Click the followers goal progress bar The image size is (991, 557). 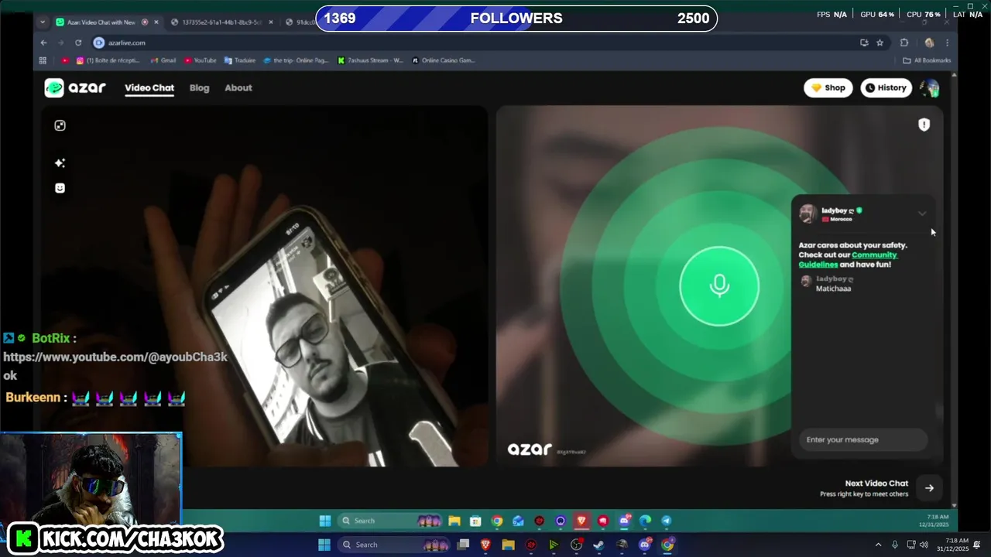(516, 18)
